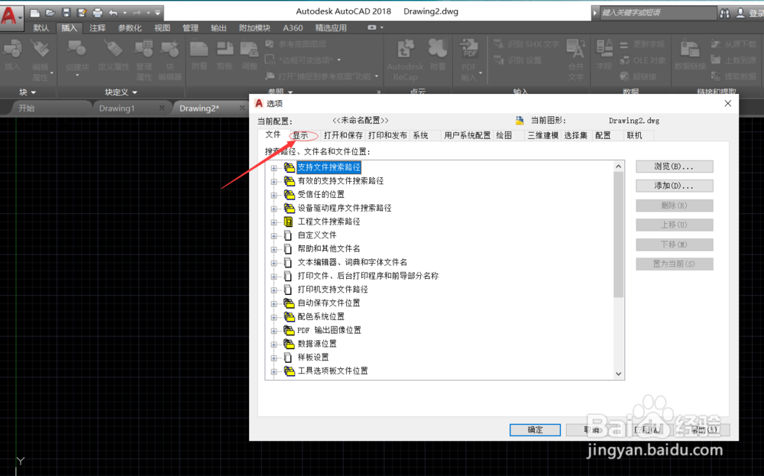The height and width of the screenshot is (476, 764).
Task: Select the 三维建模 tab
Action: (542, 135)
